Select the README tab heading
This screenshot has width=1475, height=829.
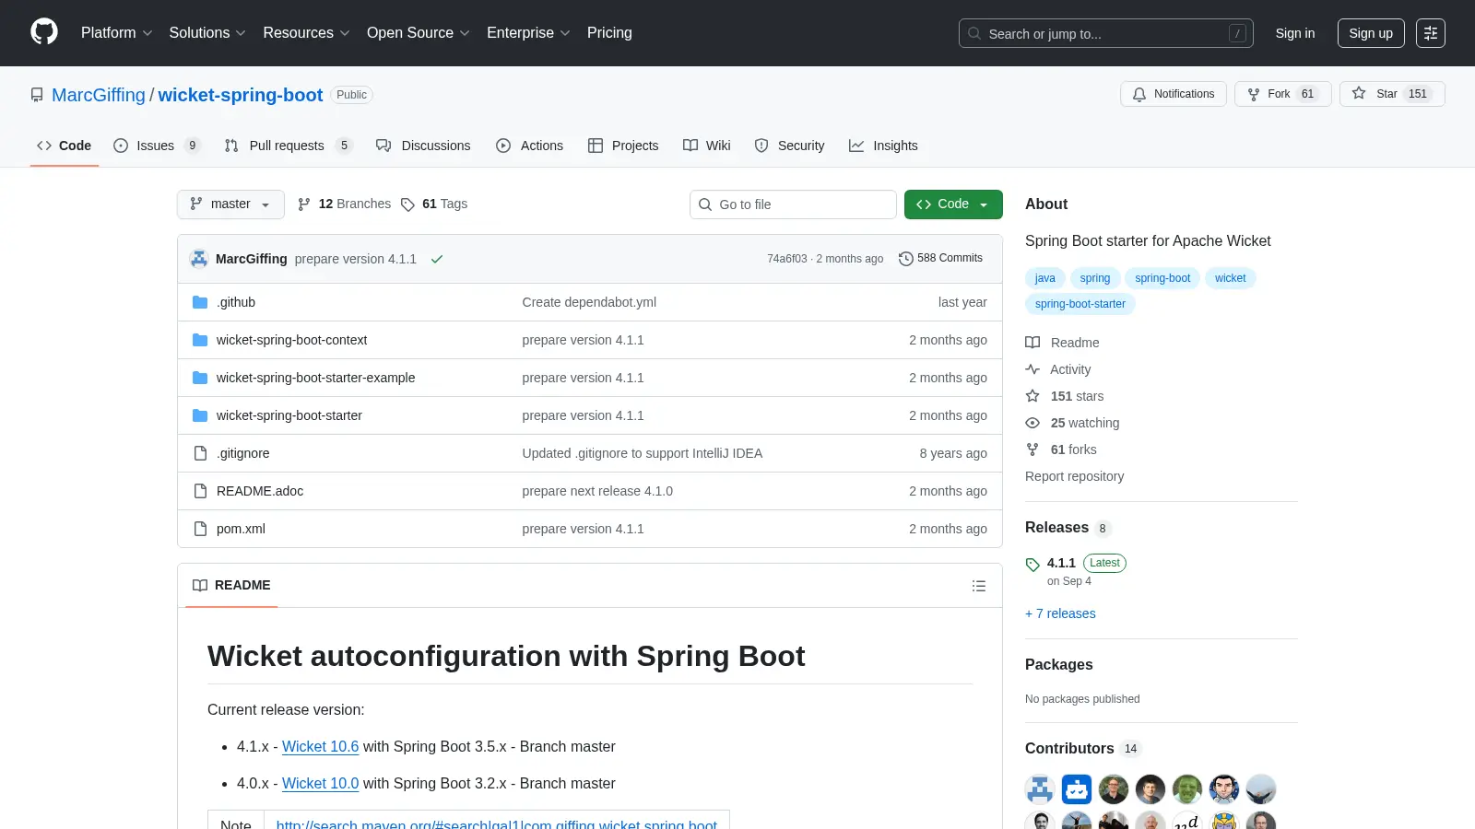click(231, 586)
